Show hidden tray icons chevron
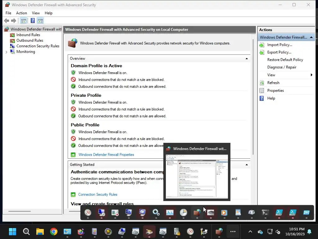 (x=250, y=232)
